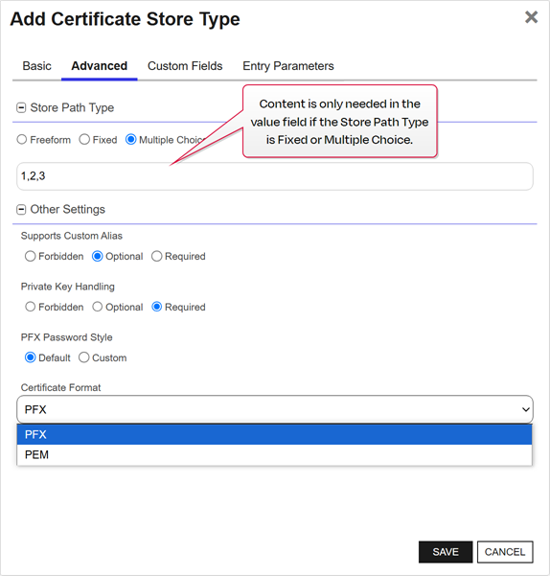Select Freeform store path type

pos(22,140)
